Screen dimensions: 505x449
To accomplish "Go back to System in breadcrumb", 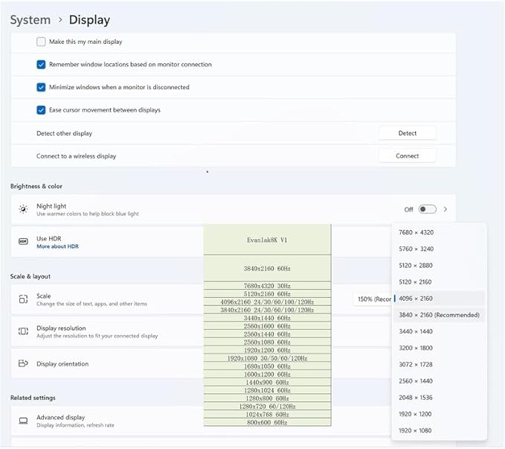I will [30, 20].
